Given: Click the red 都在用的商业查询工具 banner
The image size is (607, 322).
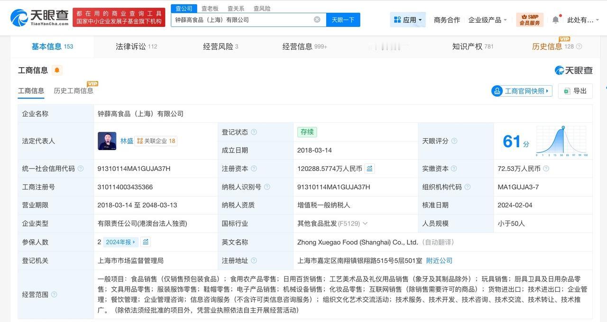Looking at the screenshot, I should 119,18.
